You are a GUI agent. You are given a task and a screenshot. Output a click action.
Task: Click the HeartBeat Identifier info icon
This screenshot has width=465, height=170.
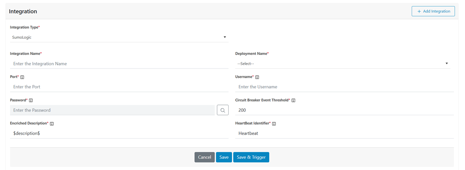pyautogui.click(x=274, y=124)
